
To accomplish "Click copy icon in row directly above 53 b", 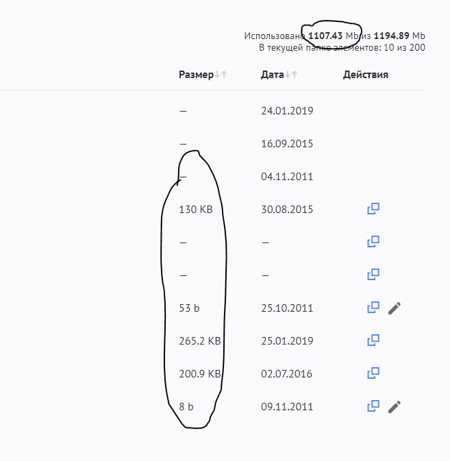I will tap(373, 275).
